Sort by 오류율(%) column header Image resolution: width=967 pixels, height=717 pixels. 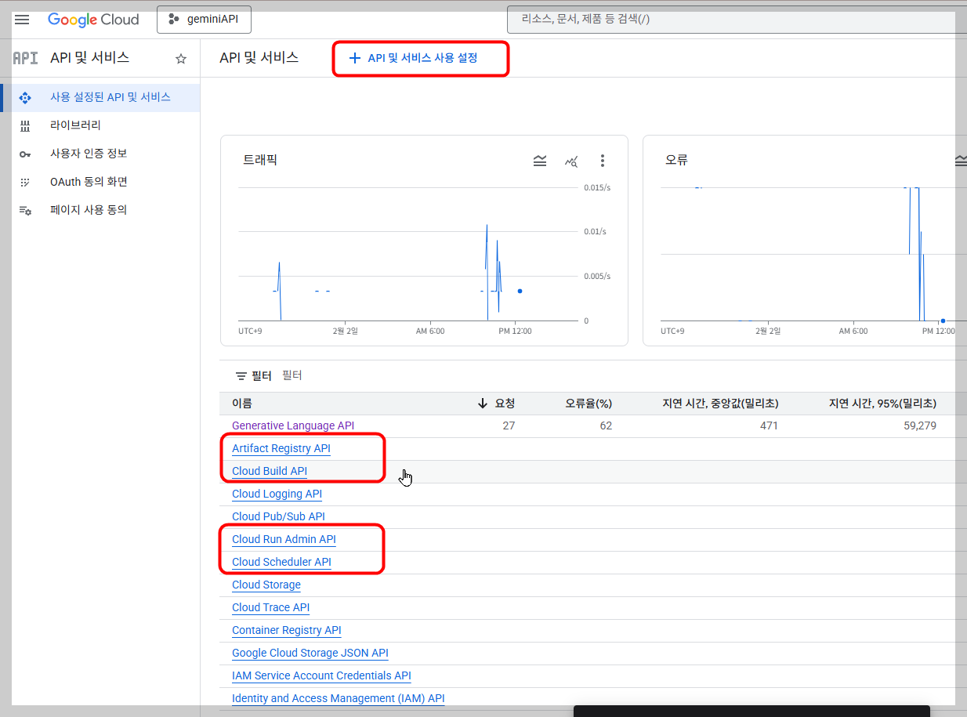(x=589, y=404)
